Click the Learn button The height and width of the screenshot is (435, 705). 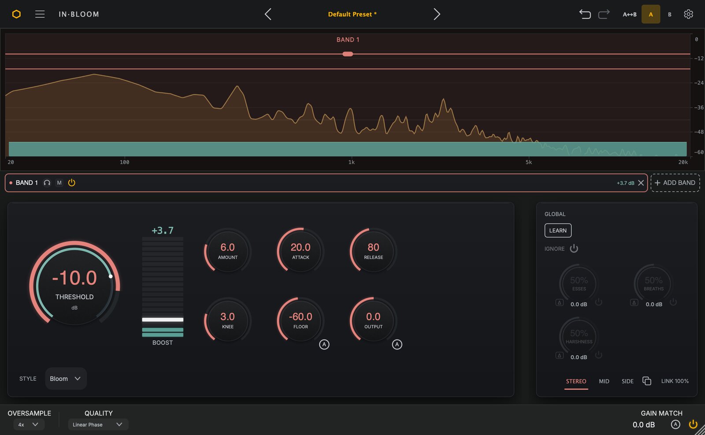tap(558, 231)
